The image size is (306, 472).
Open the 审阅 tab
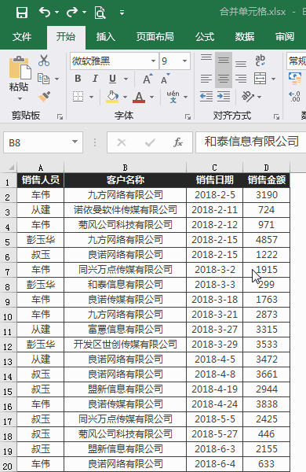point(285,37)
